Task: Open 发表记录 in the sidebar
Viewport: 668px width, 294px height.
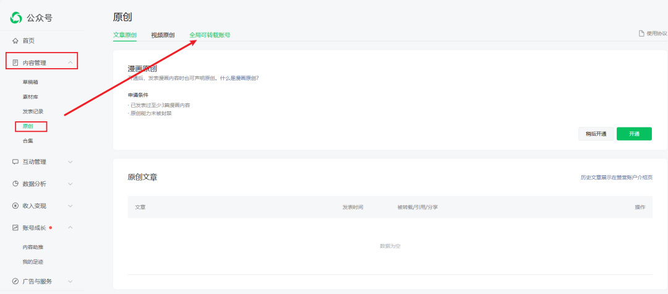Action: click(x=33, y=111)
